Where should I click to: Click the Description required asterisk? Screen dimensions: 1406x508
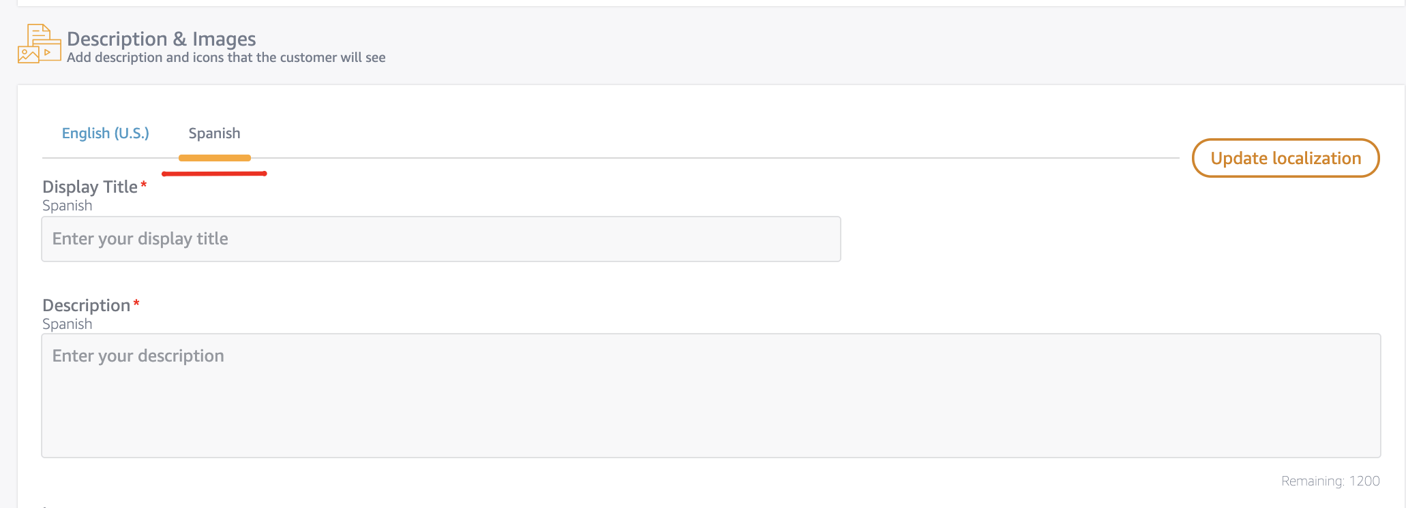136,301
